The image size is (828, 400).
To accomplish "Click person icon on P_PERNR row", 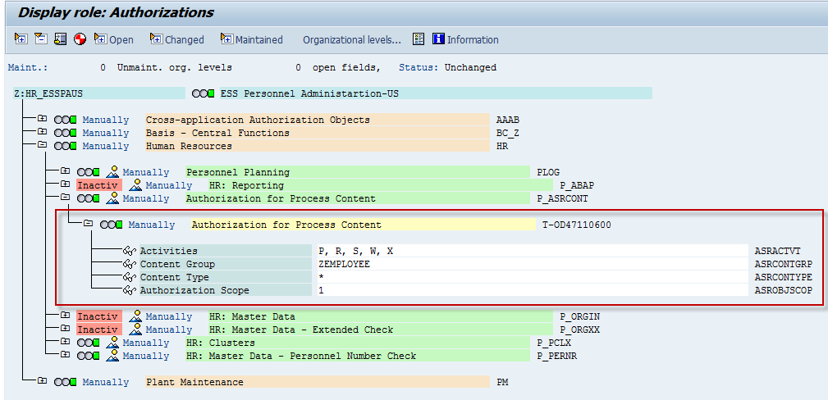I will [112, 356].
